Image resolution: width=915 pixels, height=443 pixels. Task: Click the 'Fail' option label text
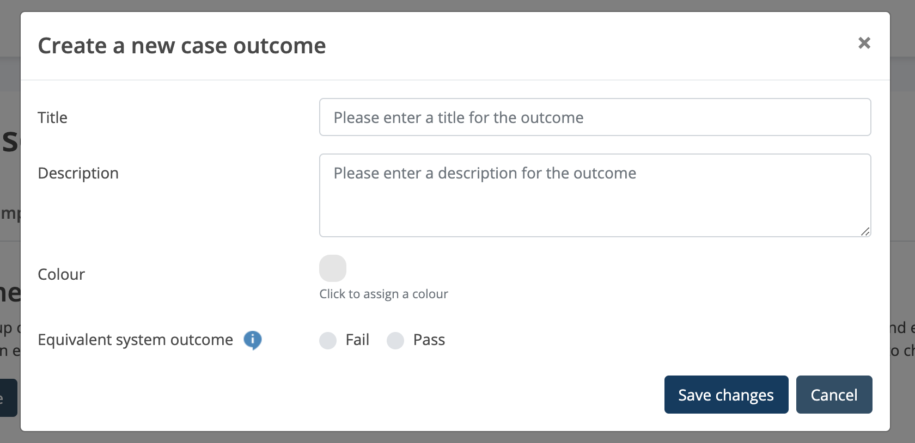[357, 340]
